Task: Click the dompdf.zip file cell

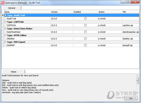Action: pyautogui.click(x=131, y=45)
